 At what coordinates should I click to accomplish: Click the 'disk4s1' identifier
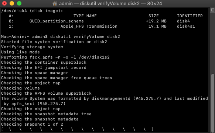tap(186, 26)
